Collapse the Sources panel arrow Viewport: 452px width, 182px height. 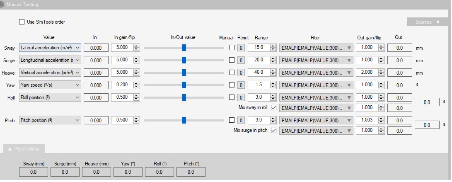tap(437, 22)
